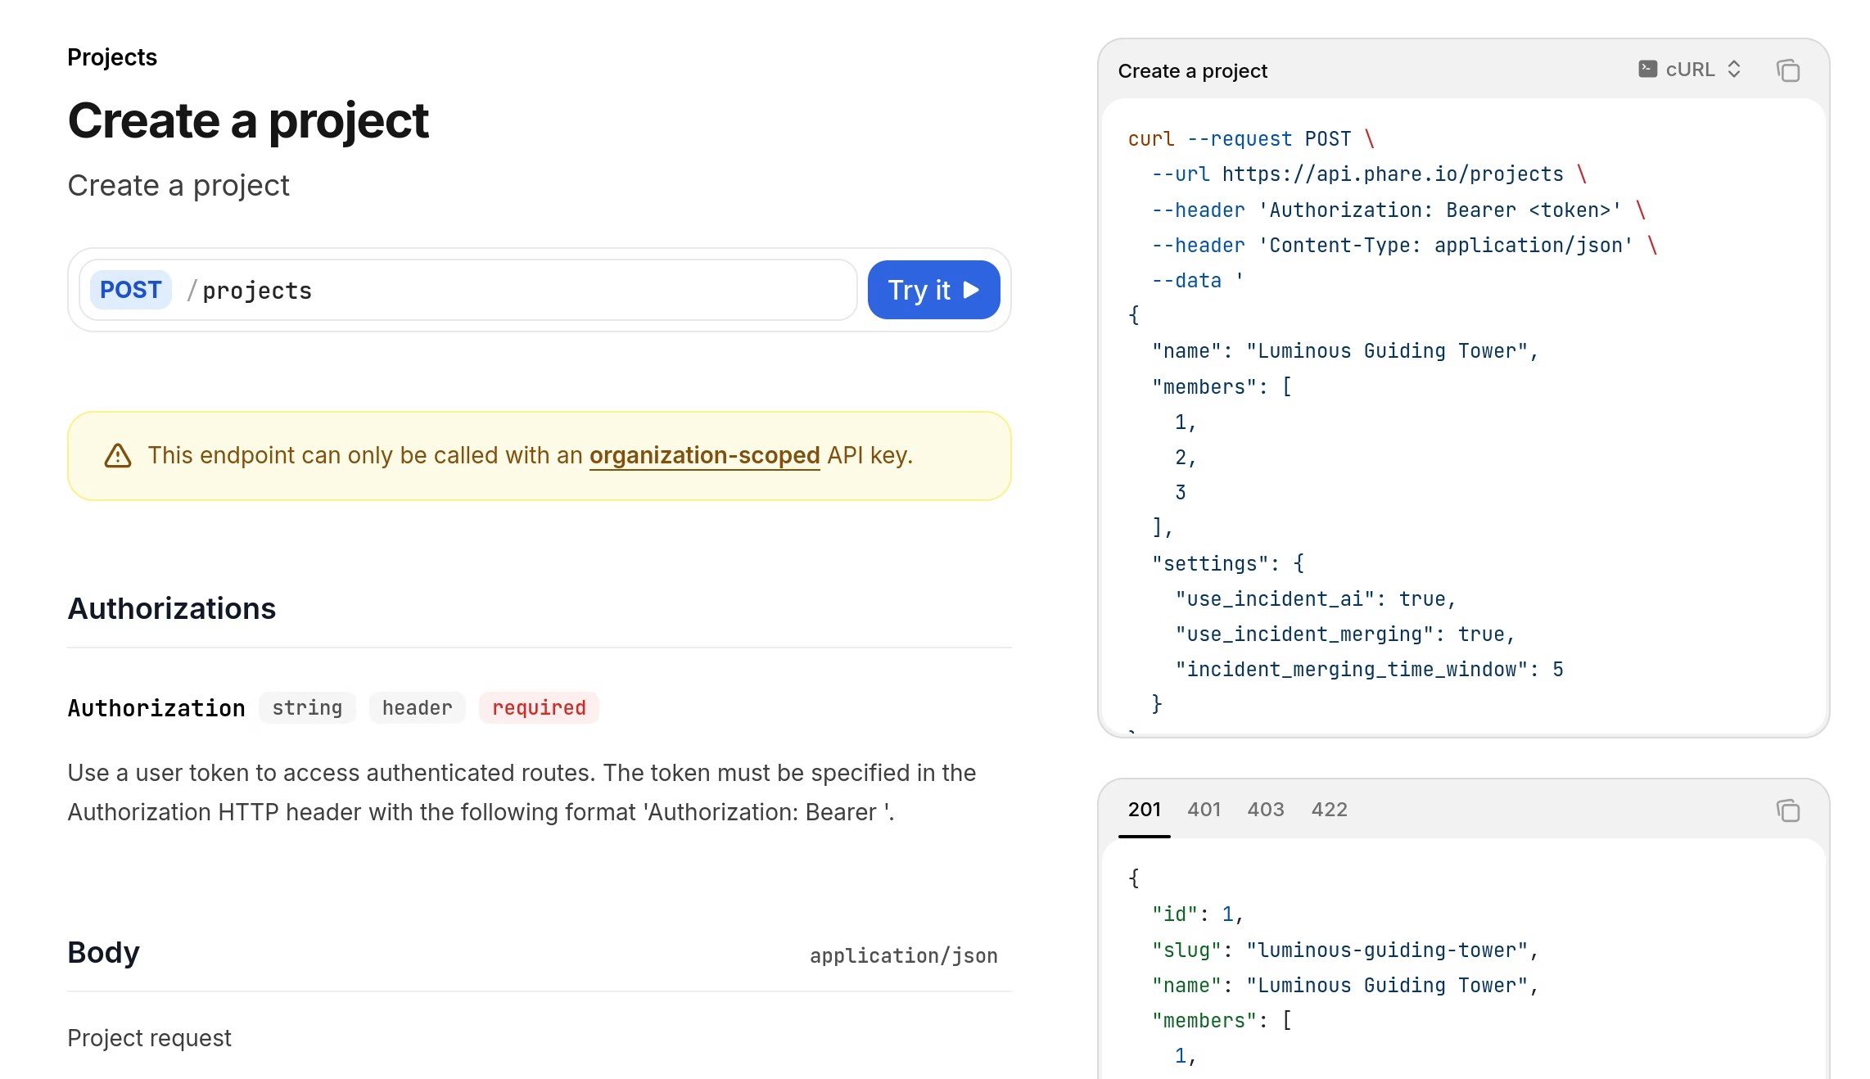Switch to the 401 response tab
Image resolution: width=1870 pixels, height=1079 pixels.
click(x=1204, y=810)
